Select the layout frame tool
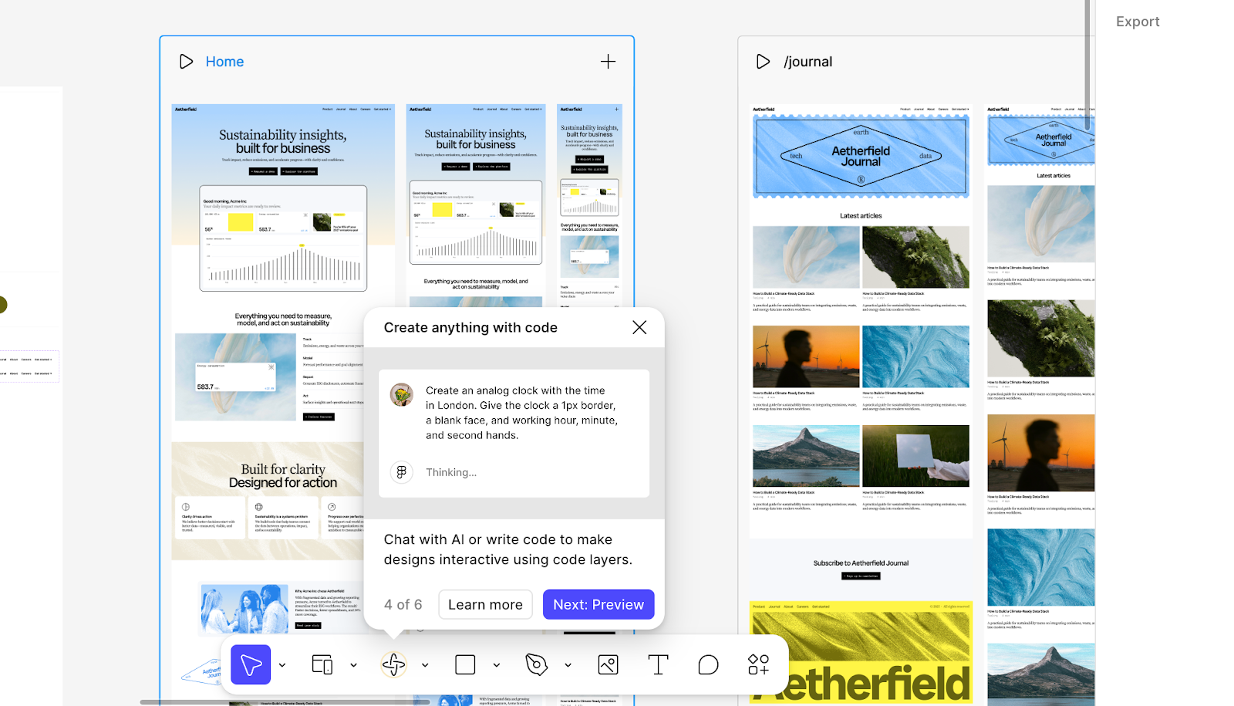Screen dimensions: 1234x706 tap(322, 664)
